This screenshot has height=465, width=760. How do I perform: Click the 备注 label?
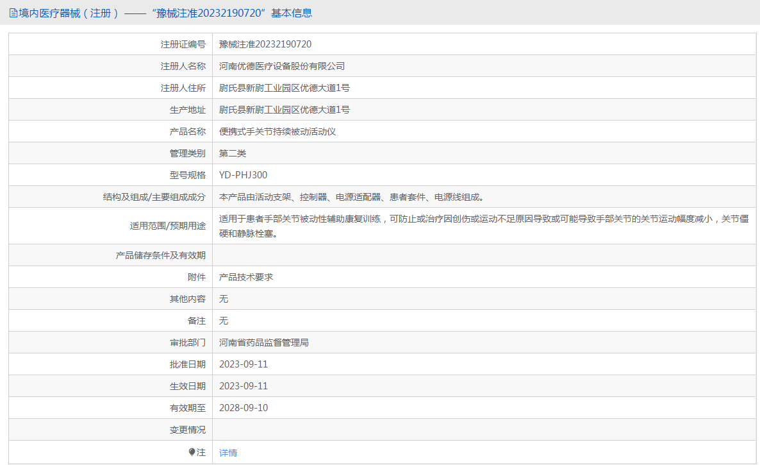pos(197,321)
